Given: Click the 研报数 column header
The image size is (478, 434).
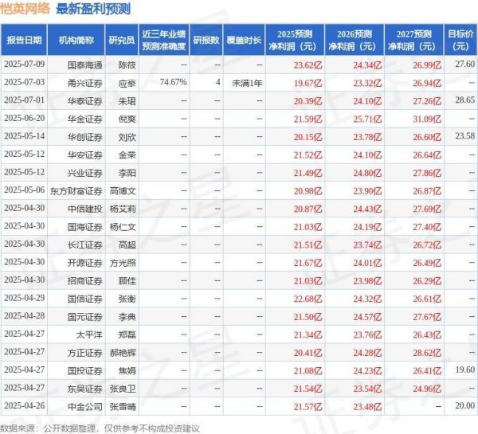Looking at the screenshot, I should click(206, 40).
